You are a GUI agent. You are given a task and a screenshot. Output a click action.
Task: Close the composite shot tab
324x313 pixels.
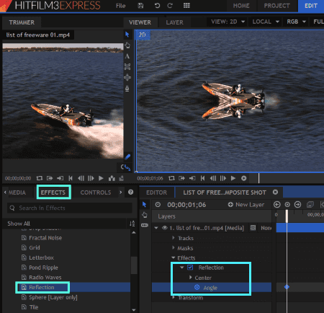(x=275, y=192)
